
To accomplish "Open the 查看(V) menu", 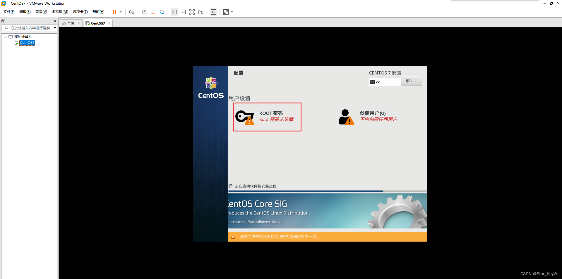I will coord(41,12).
